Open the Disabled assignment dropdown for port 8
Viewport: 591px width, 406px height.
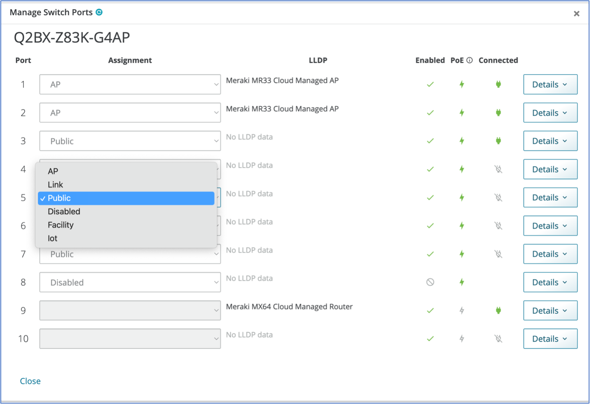[x=130, y=283]
